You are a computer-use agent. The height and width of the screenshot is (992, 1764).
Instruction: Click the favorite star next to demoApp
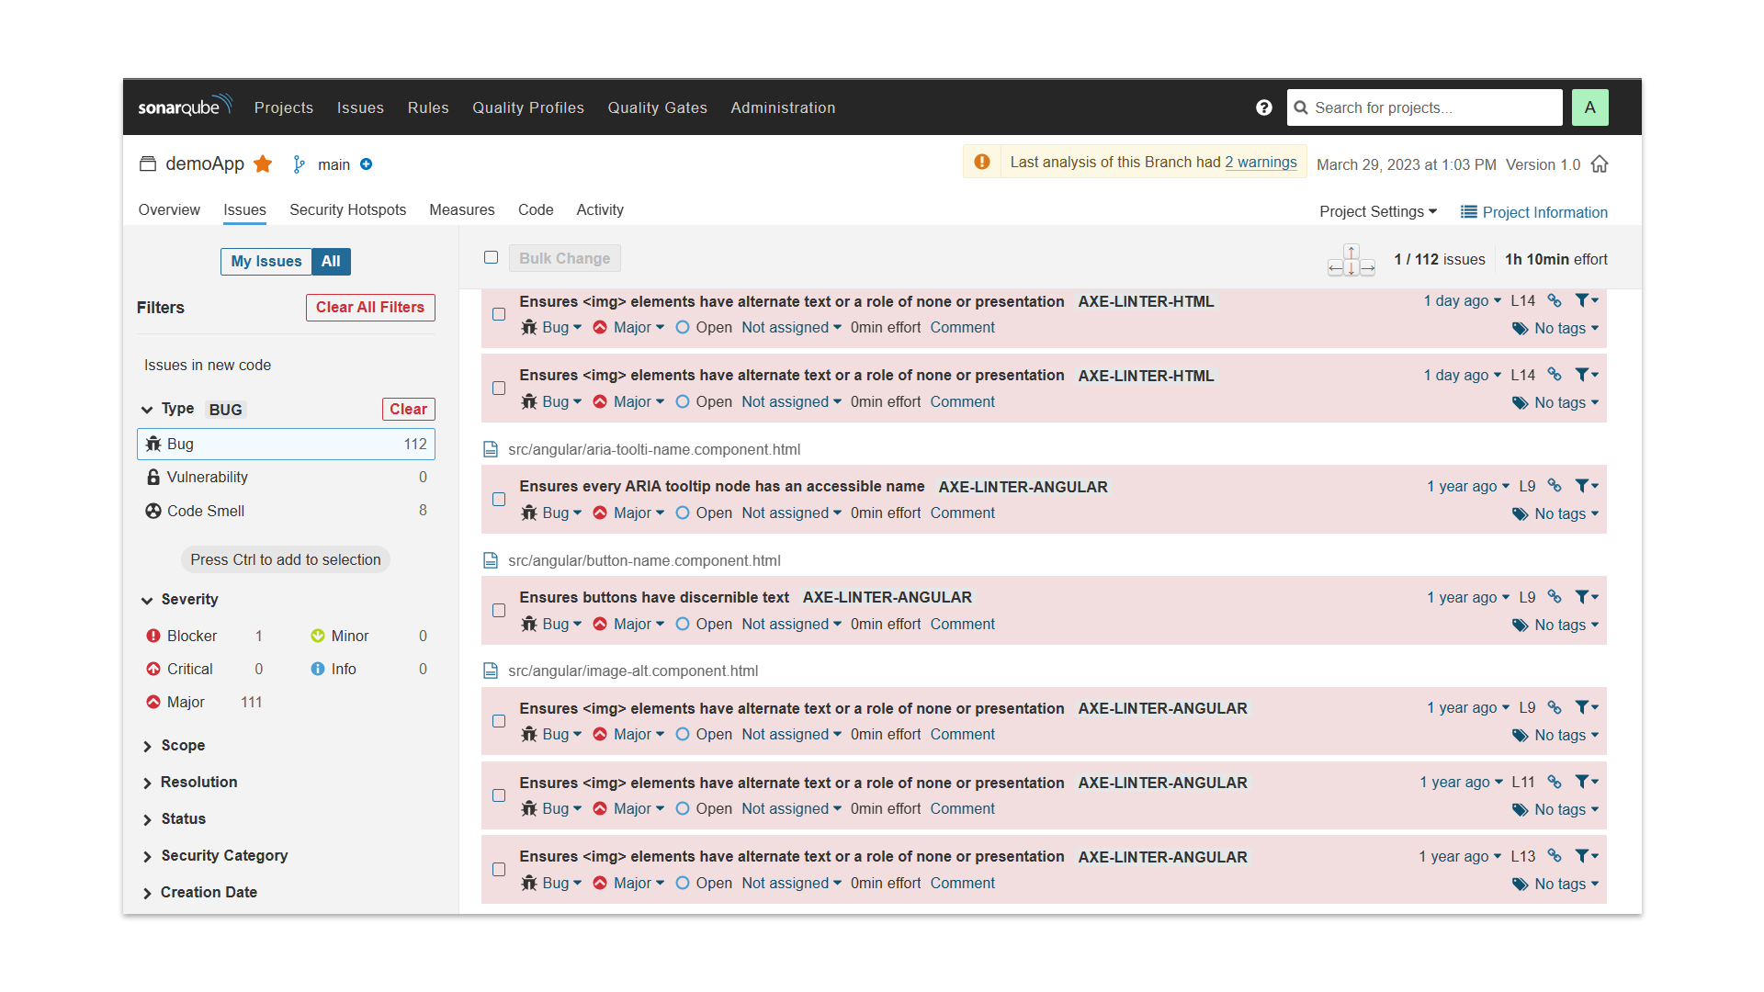[x=264, y=163]
